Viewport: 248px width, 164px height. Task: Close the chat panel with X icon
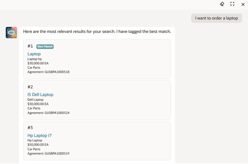[243, 4]
